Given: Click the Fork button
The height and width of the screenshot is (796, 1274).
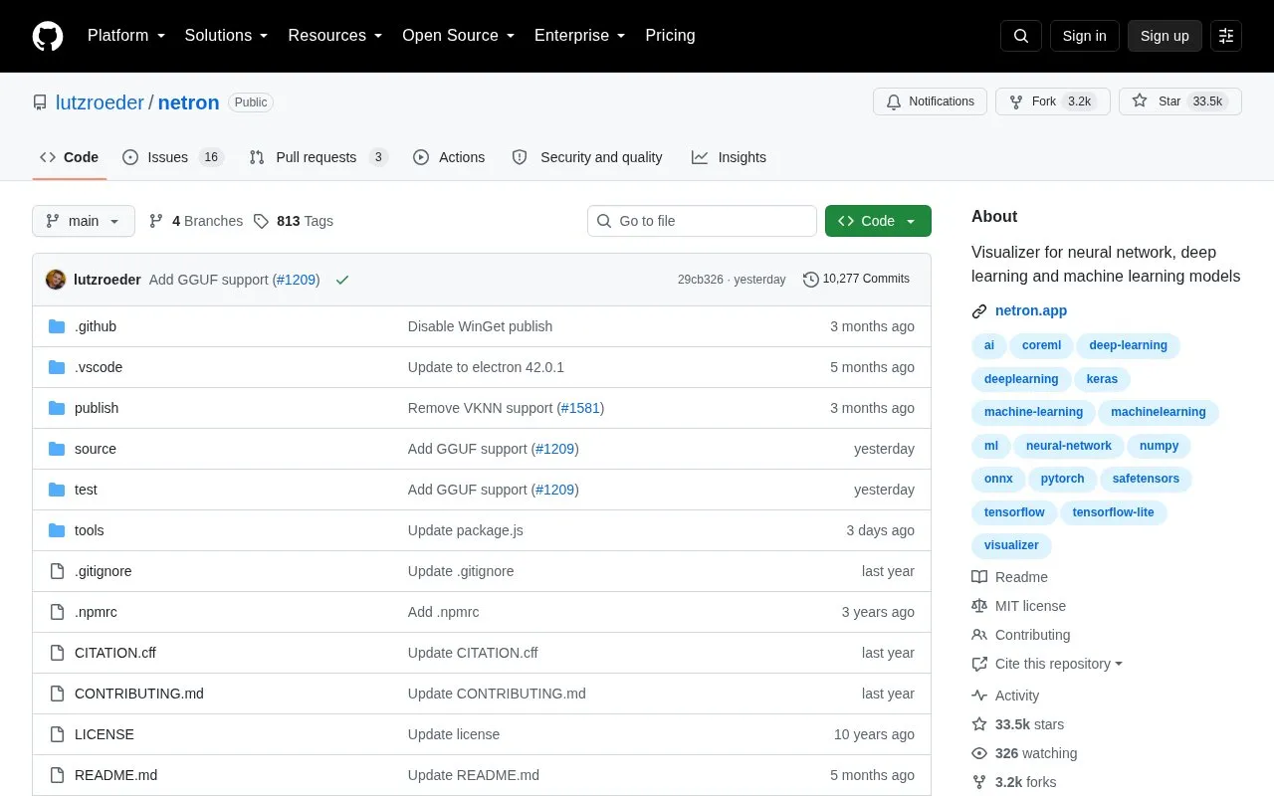Looking at the screenshot, I should (1053, 101).
